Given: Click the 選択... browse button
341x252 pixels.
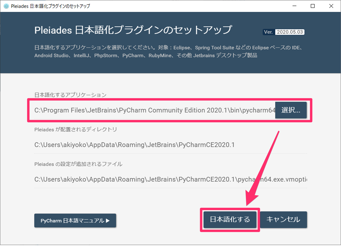Looking at the screenshot, I should 291,110.
